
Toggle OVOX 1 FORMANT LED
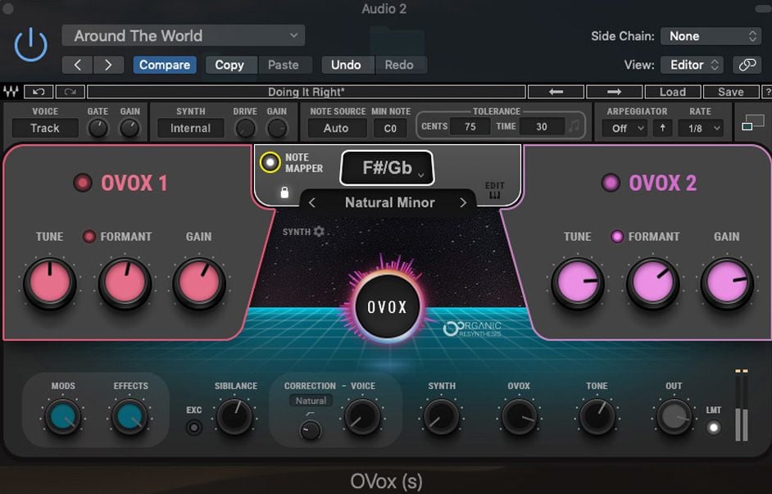[x=89, y=237]
